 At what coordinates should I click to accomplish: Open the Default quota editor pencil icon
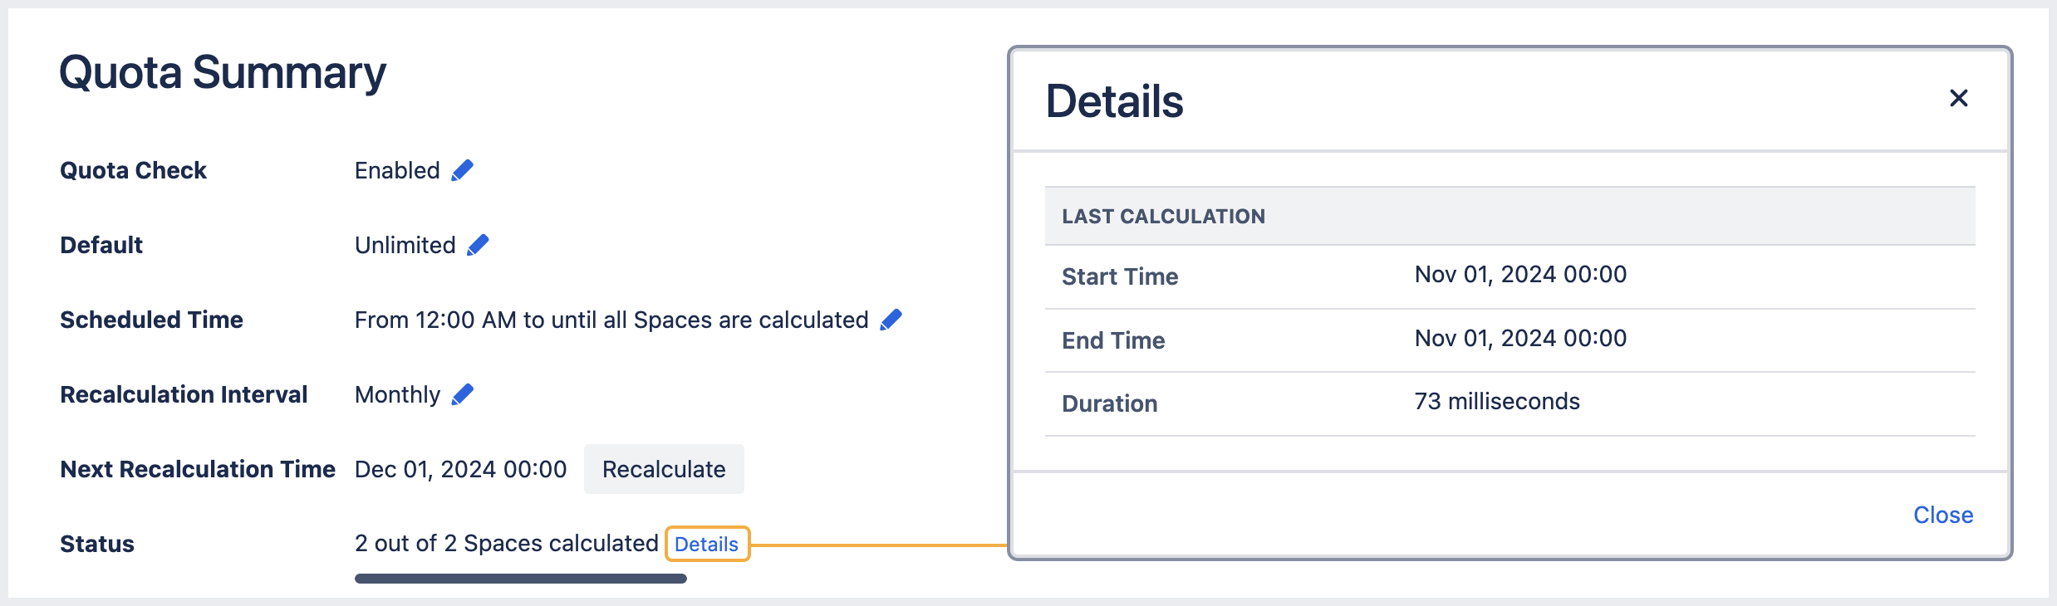coord(478,245)
